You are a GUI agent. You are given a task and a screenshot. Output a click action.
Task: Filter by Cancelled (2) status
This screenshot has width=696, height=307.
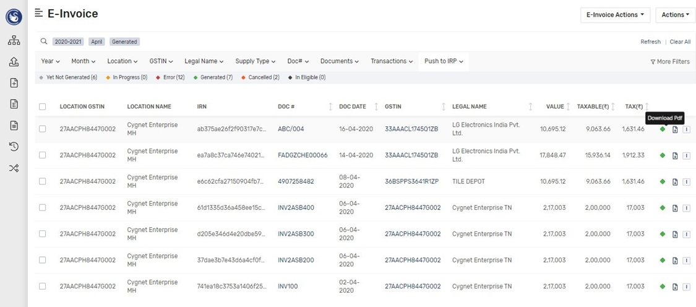pos(260,77)
